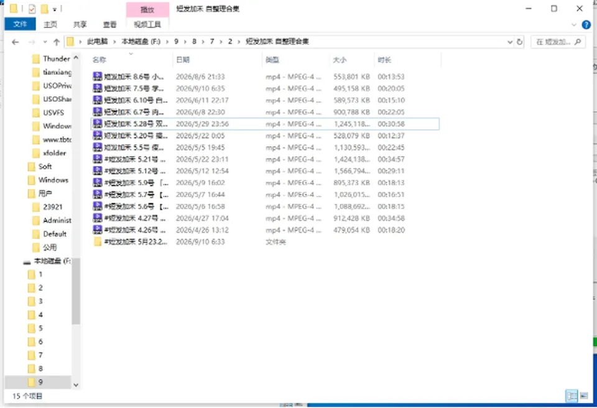Click the Properties checkmark icon in the title bar
The height and width of the screenshot is (408, 597).
tap(32, 8)
